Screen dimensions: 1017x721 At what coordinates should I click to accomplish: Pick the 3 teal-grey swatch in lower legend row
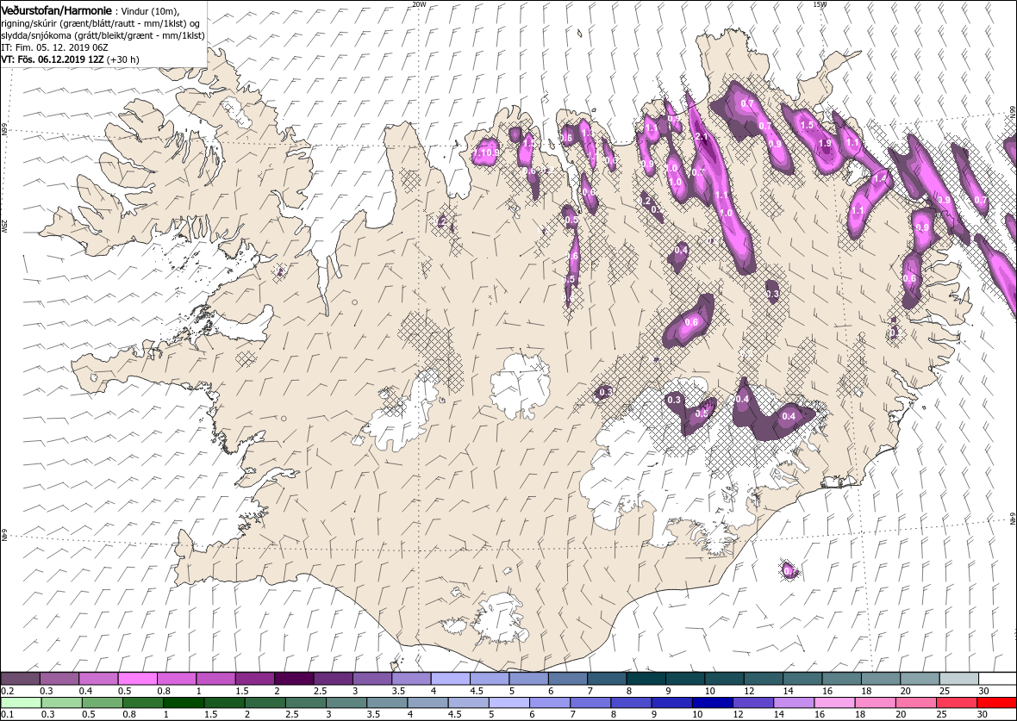point(346,703)
